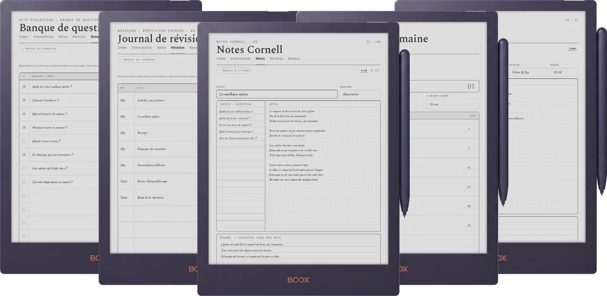Click the Domaine field "Négociation"
The image size is (607, 296).
[360, 94]
